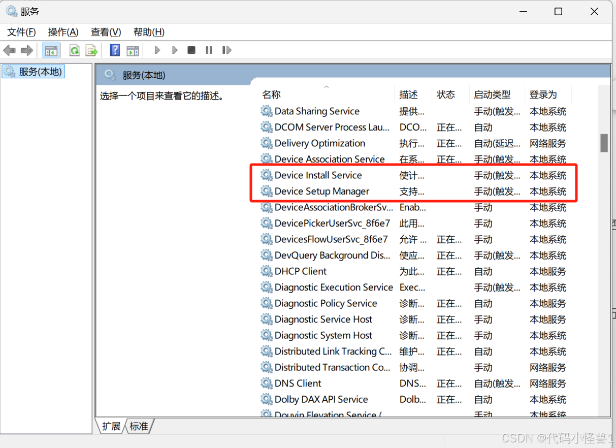Click the Enab... description cell
The width and height of the screenshot is (616, 448).
pos(412,207)
